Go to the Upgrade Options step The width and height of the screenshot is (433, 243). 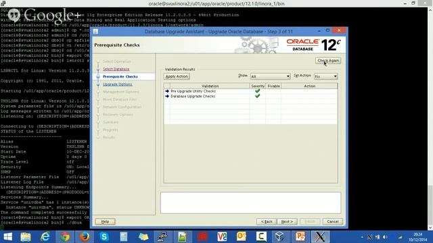[x=117, y=84]
